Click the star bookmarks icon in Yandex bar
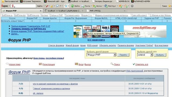The height and width of the screenshot is (97, 172). click(126, 6)
